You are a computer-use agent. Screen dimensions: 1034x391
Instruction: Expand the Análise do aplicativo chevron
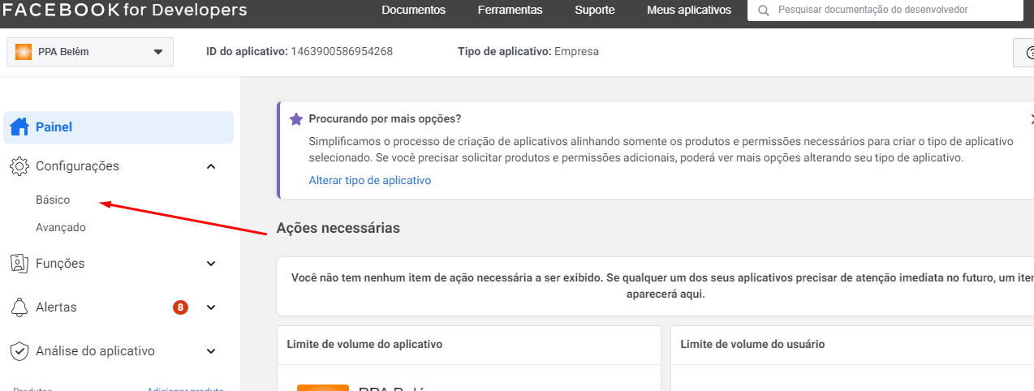211,351
